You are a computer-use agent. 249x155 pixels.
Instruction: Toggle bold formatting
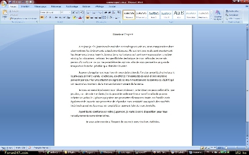click(x=42, y=18)
